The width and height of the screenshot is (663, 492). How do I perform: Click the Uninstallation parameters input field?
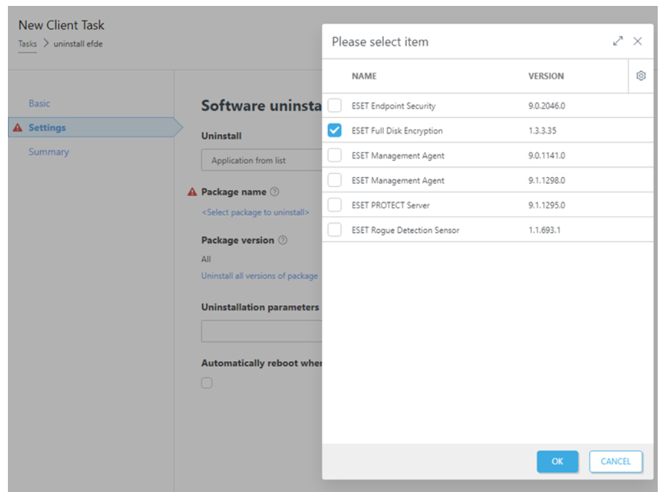[262, 331]
